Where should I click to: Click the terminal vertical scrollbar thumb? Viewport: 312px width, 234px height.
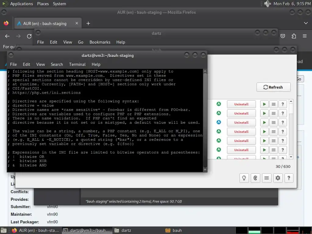click(205, 120)
